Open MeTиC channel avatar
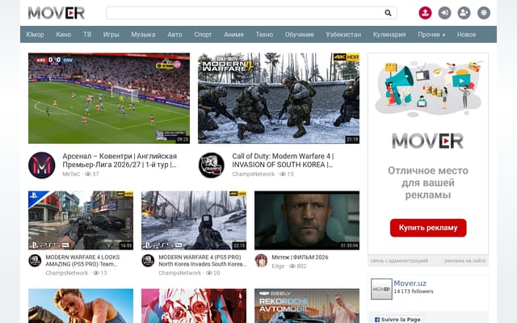The width and height of the screenshot is (517, 323). (x=42, y=165)
